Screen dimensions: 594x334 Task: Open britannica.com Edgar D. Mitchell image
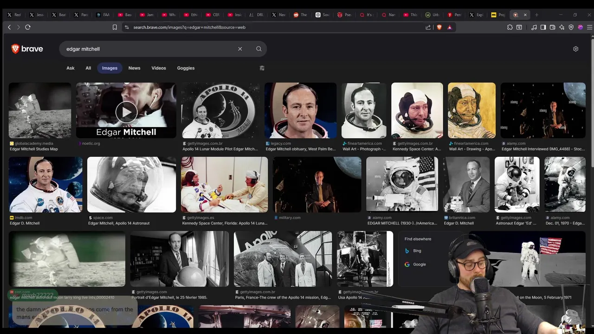point(466,185)
